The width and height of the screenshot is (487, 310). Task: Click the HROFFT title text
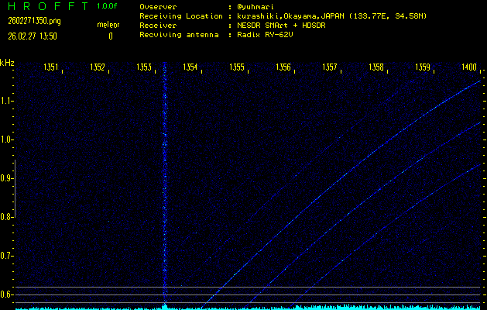[x=43, y=6]
